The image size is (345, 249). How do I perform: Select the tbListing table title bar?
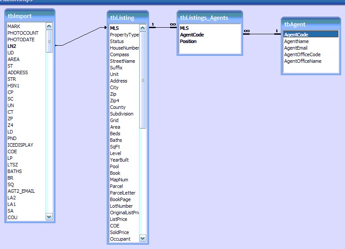128,18
